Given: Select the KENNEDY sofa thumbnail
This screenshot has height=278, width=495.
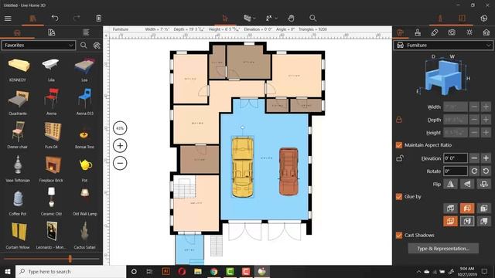Looking at the screenshot, I should [18, 66].
